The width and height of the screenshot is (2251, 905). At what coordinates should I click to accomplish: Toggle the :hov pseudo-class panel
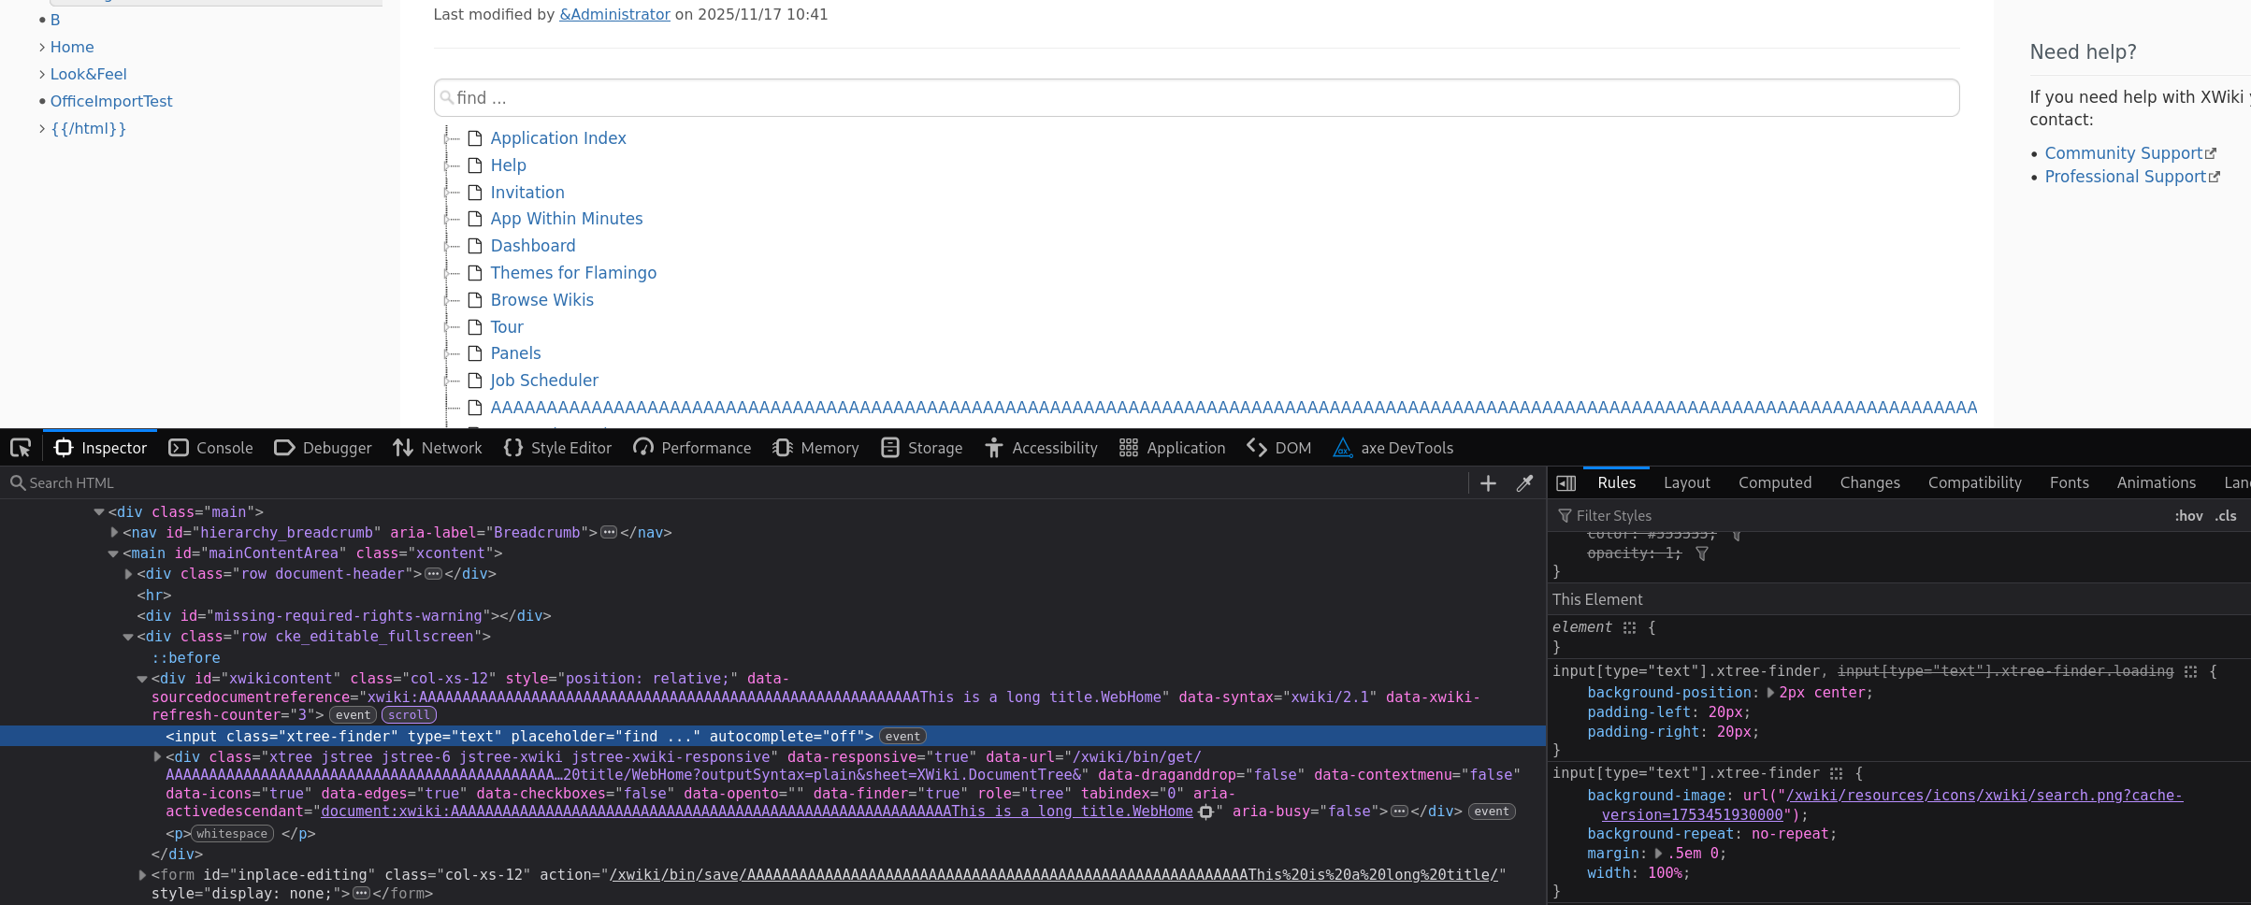coord(2187,516)
